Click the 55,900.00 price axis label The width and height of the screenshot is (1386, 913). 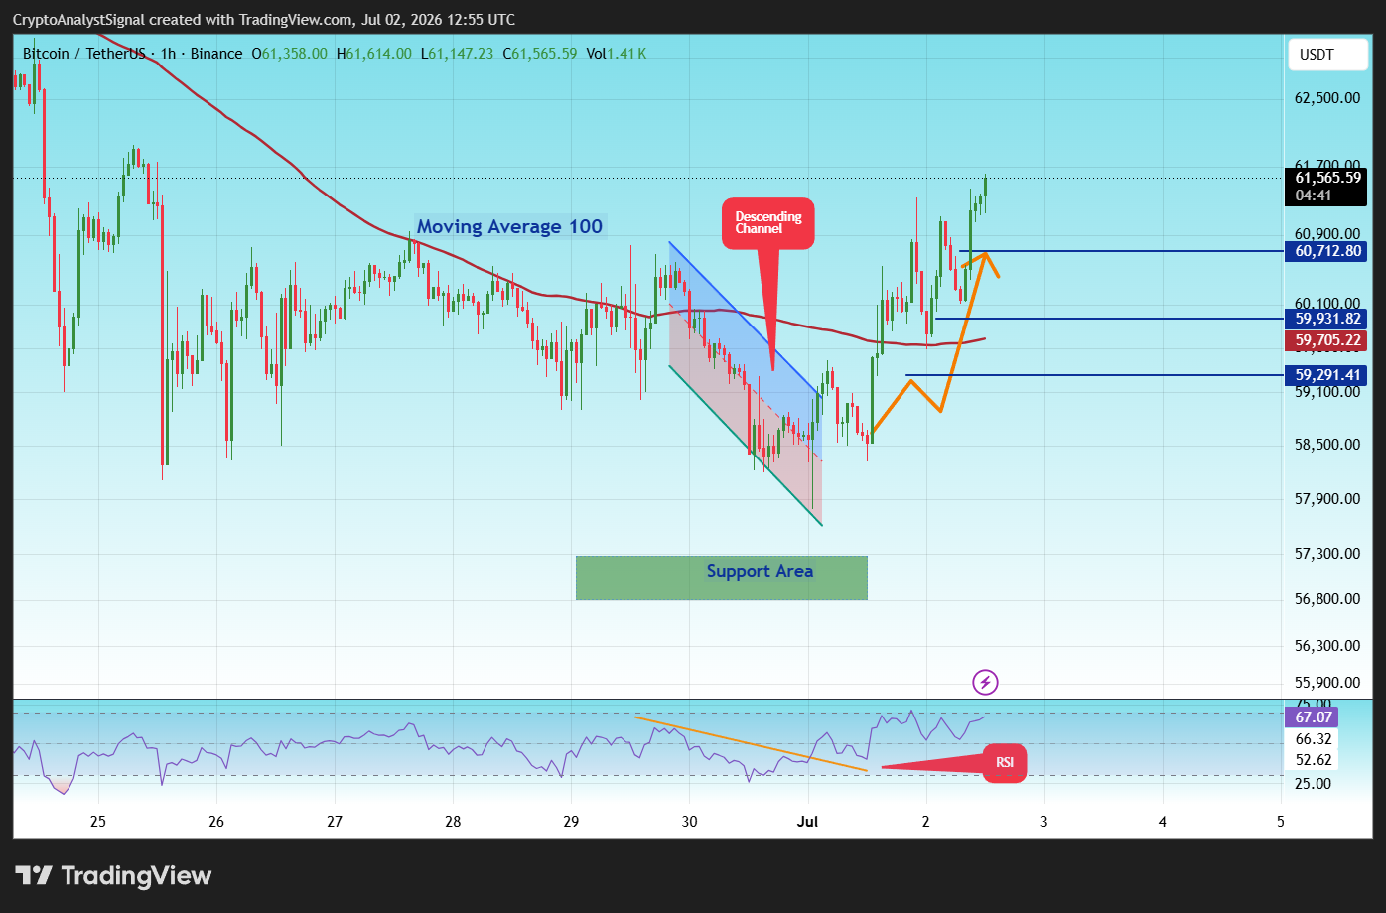(1326, 683)
